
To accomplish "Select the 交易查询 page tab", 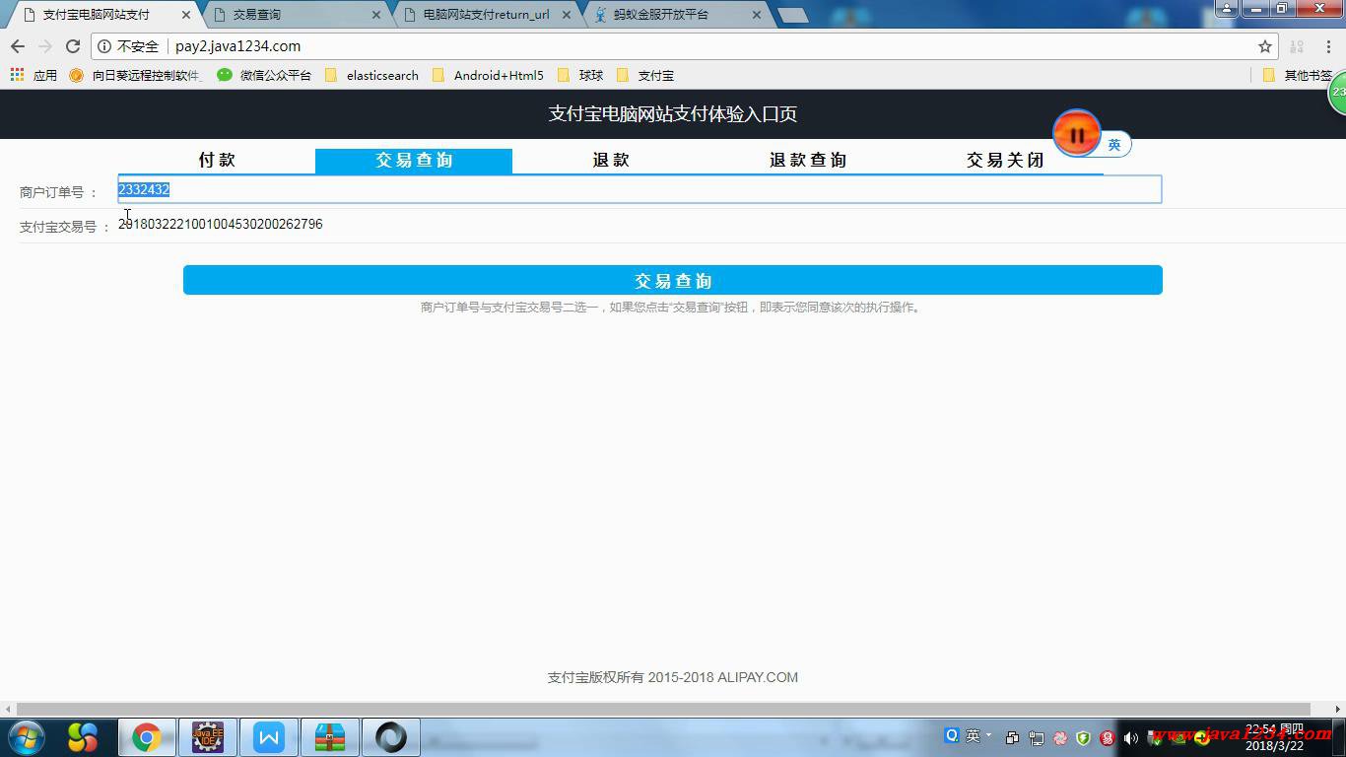I will [x=414, y=160].
